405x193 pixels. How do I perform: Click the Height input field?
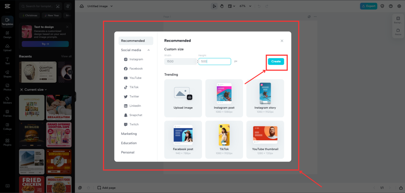click(215, 61)
